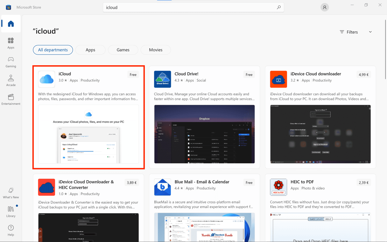The height and width of the screenshot is (242, 387).
Task: Click the Social category on Cloud Drive!
Action: tap(201, 80)
